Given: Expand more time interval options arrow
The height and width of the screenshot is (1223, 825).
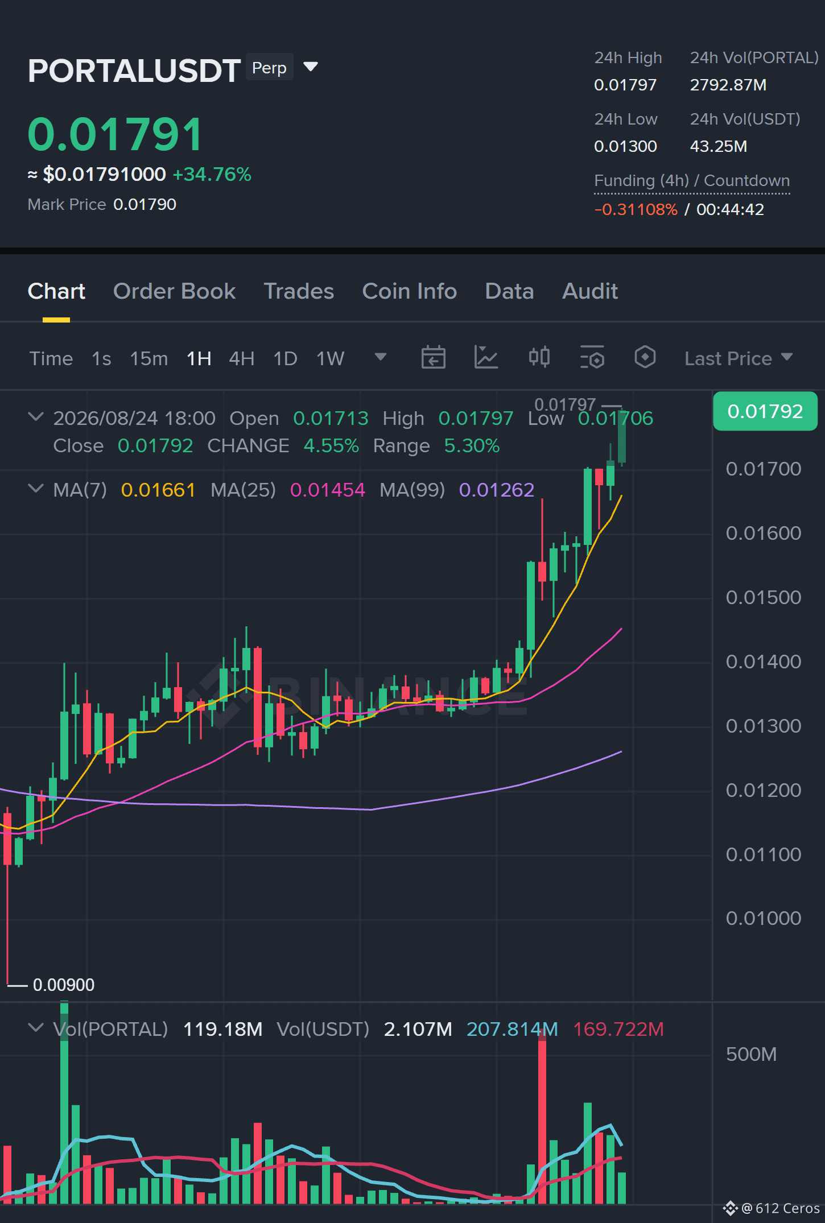Looking at the screenshot, I should coord(381,357).
